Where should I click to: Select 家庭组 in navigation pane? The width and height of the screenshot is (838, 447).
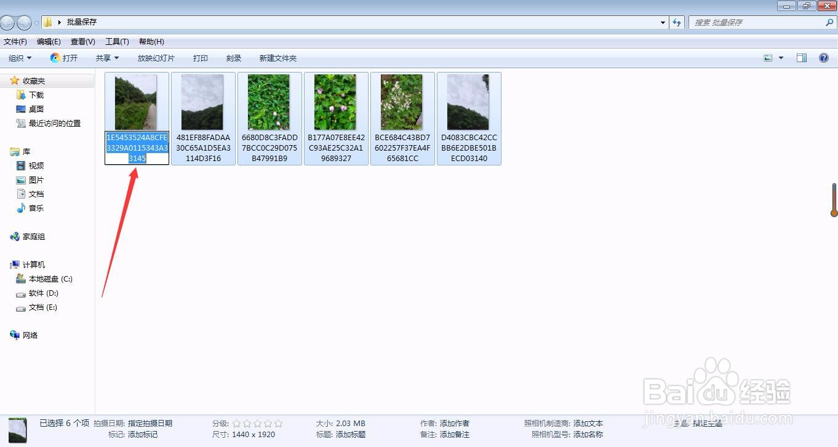click(x=34, y=236)
